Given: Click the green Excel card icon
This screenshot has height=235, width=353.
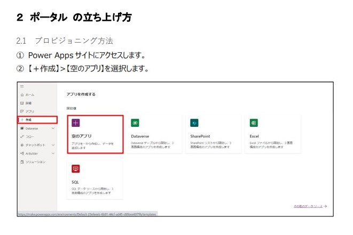Looking at the screenshot, I should click(x=254, y=123).
